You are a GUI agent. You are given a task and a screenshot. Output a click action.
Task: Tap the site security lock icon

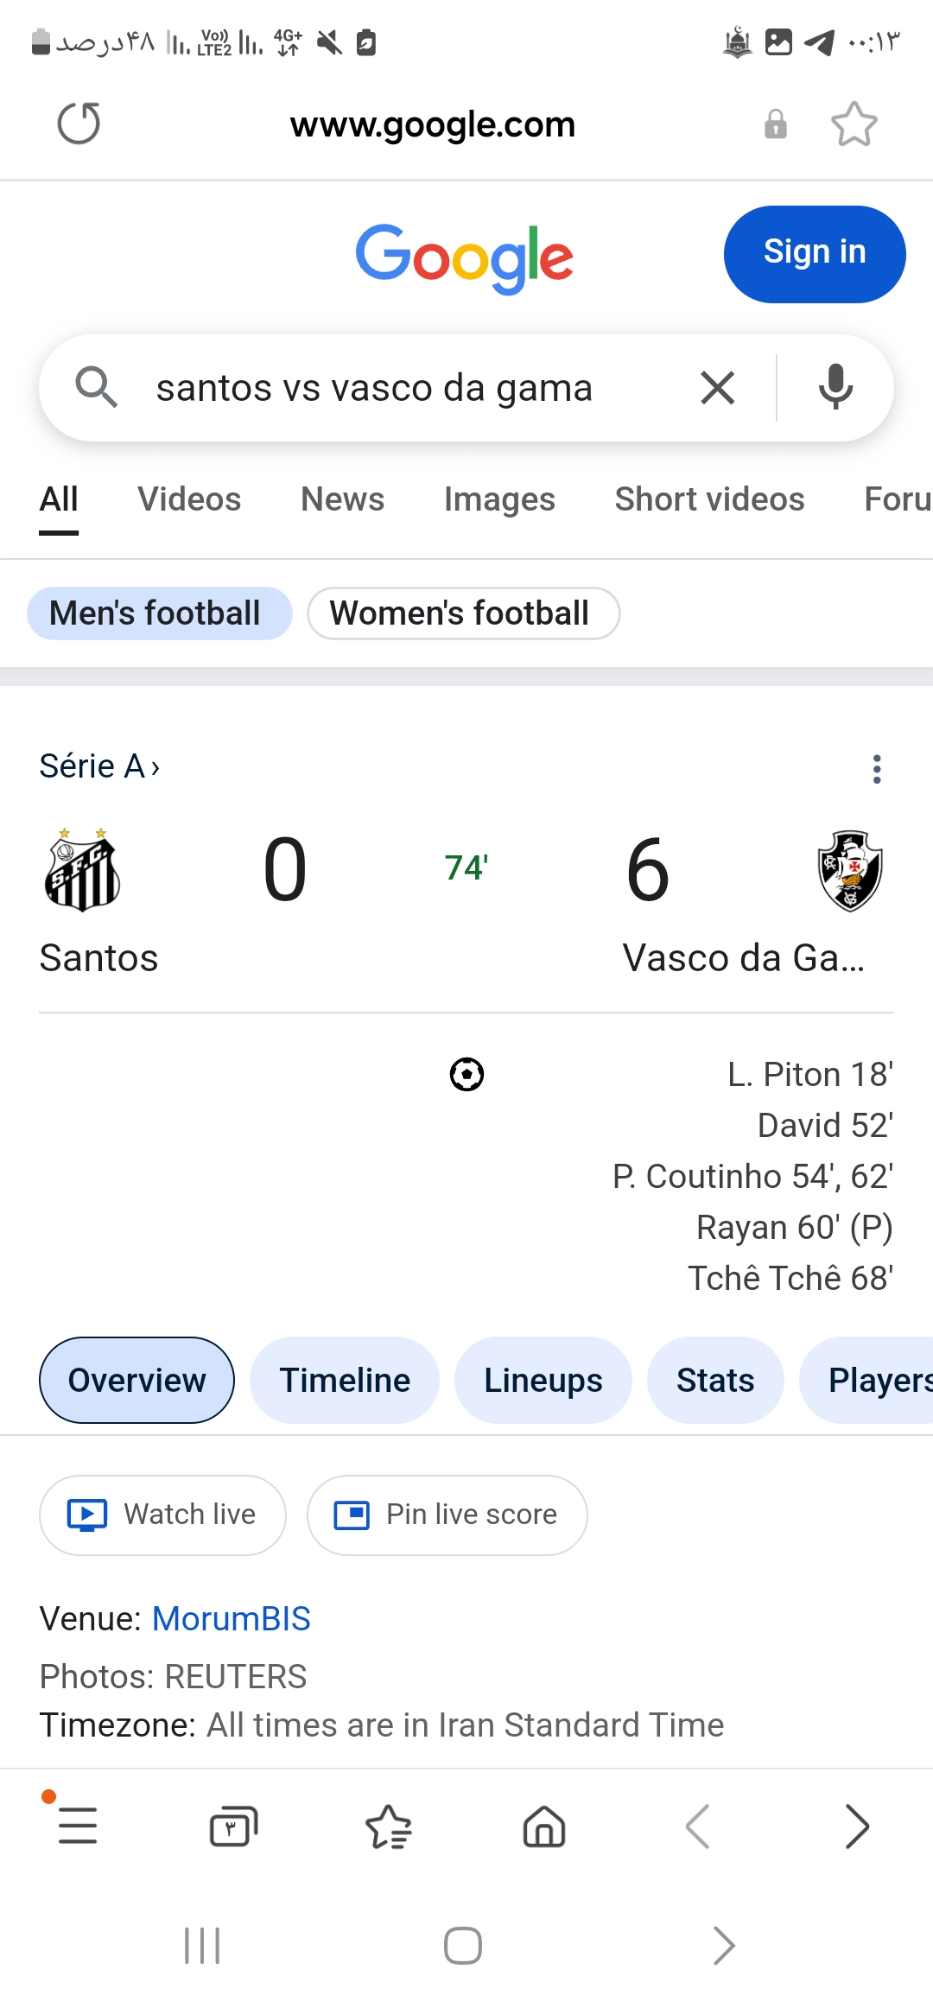[775, 124]
